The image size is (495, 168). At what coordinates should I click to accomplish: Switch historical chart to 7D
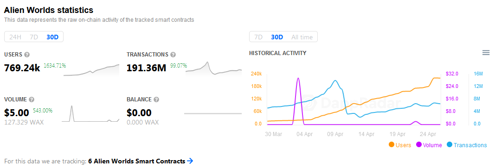(x=258, y=37)
